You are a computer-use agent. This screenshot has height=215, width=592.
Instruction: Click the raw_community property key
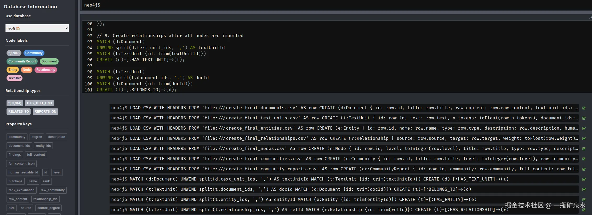[x=53, y=190]
